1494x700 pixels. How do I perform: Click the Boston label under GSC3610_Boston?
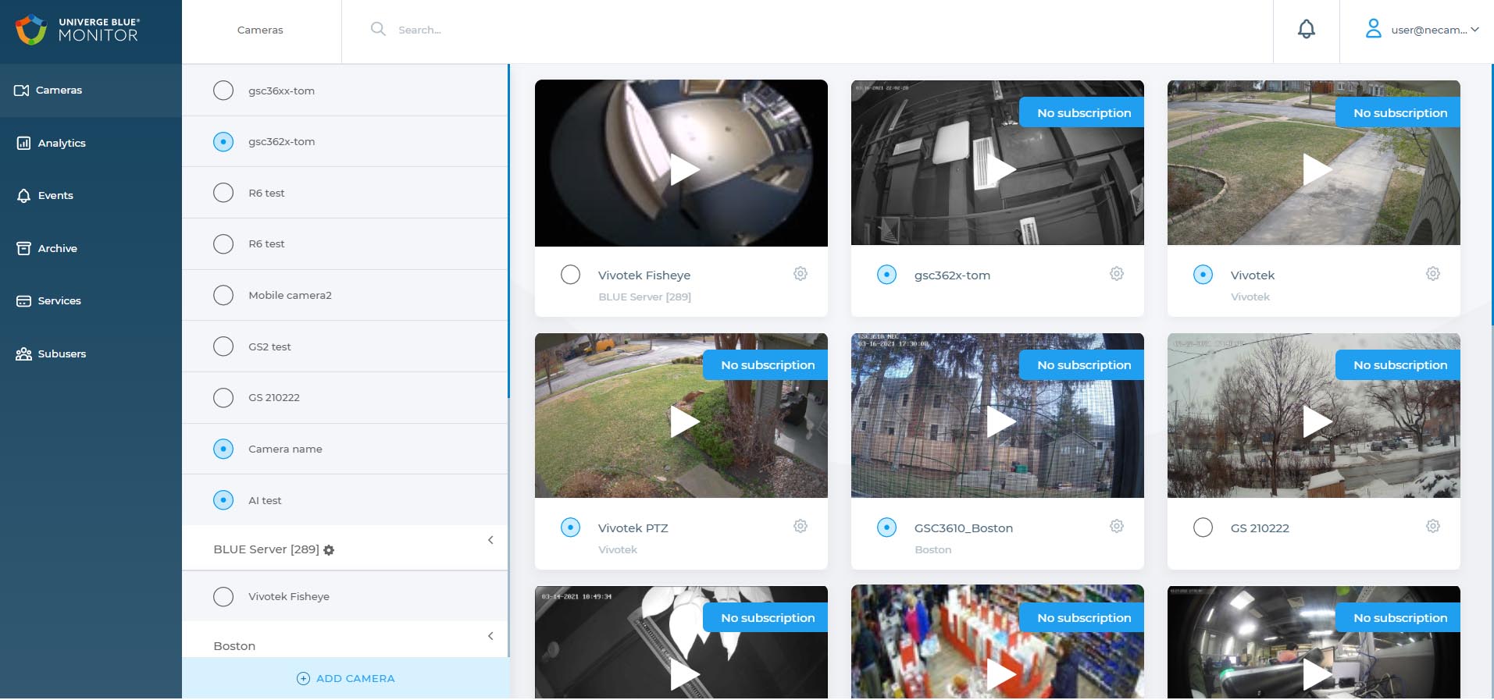click(x=932, y=549)
